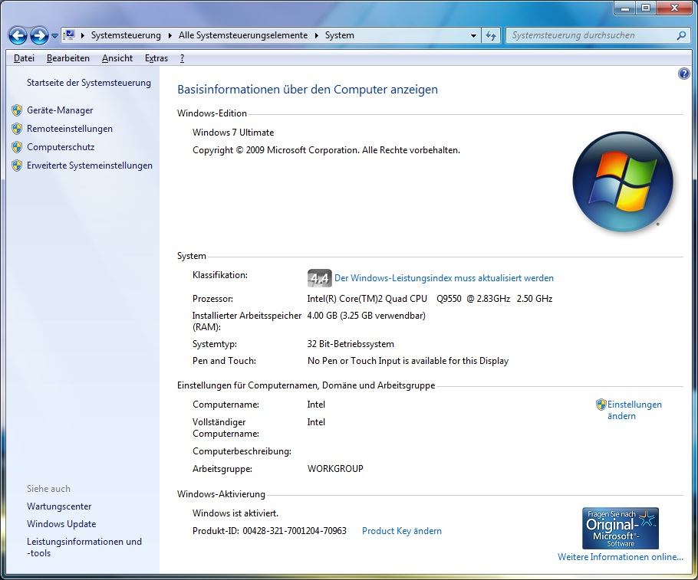This screenshot has width=698, height=580.
Task: Click the No Pen or Touch Input text
Action: (x=408, y=361)
